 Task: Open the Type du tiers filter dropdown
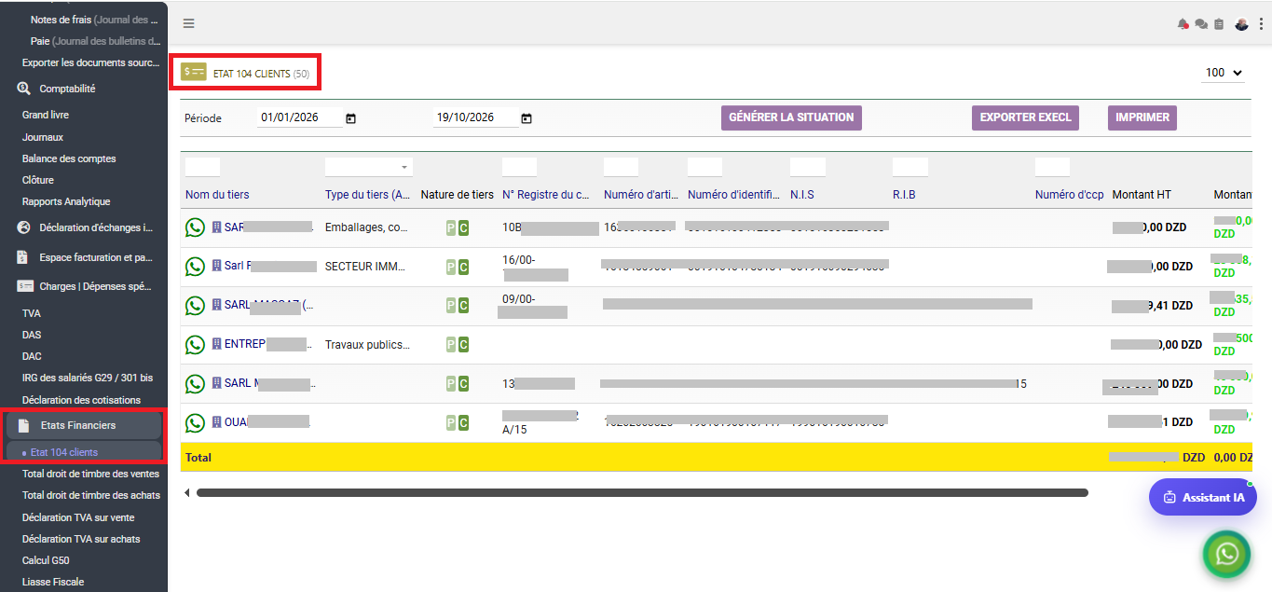pyautogui.click(x=368, y=167)
